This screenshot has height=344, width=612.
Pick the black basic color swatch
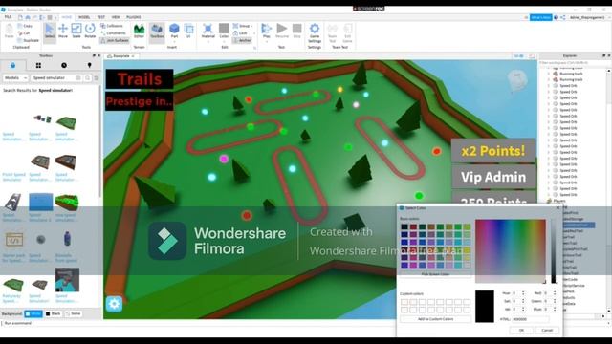(x=404, y=227)
